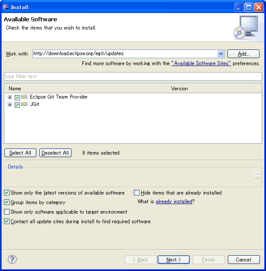This screenshot has width=266, height=271.
Task: Sort by the Version column header
Action: point(210,89)
